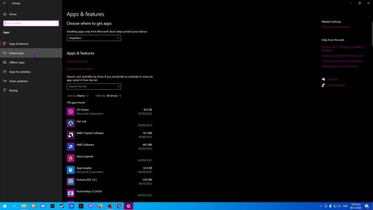373x210 pixels.
Task: Click the Arduino IDE 2.0.1 name
Action: pos(87,180)
